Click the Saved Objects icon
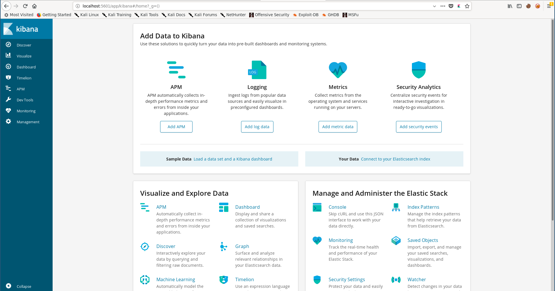555x291 pixels. click(x=396, y=240)
